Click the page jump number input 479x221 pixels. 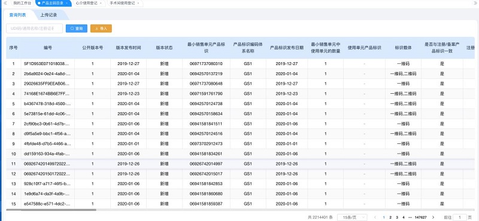pyautogui.click(x=460, y=217)
